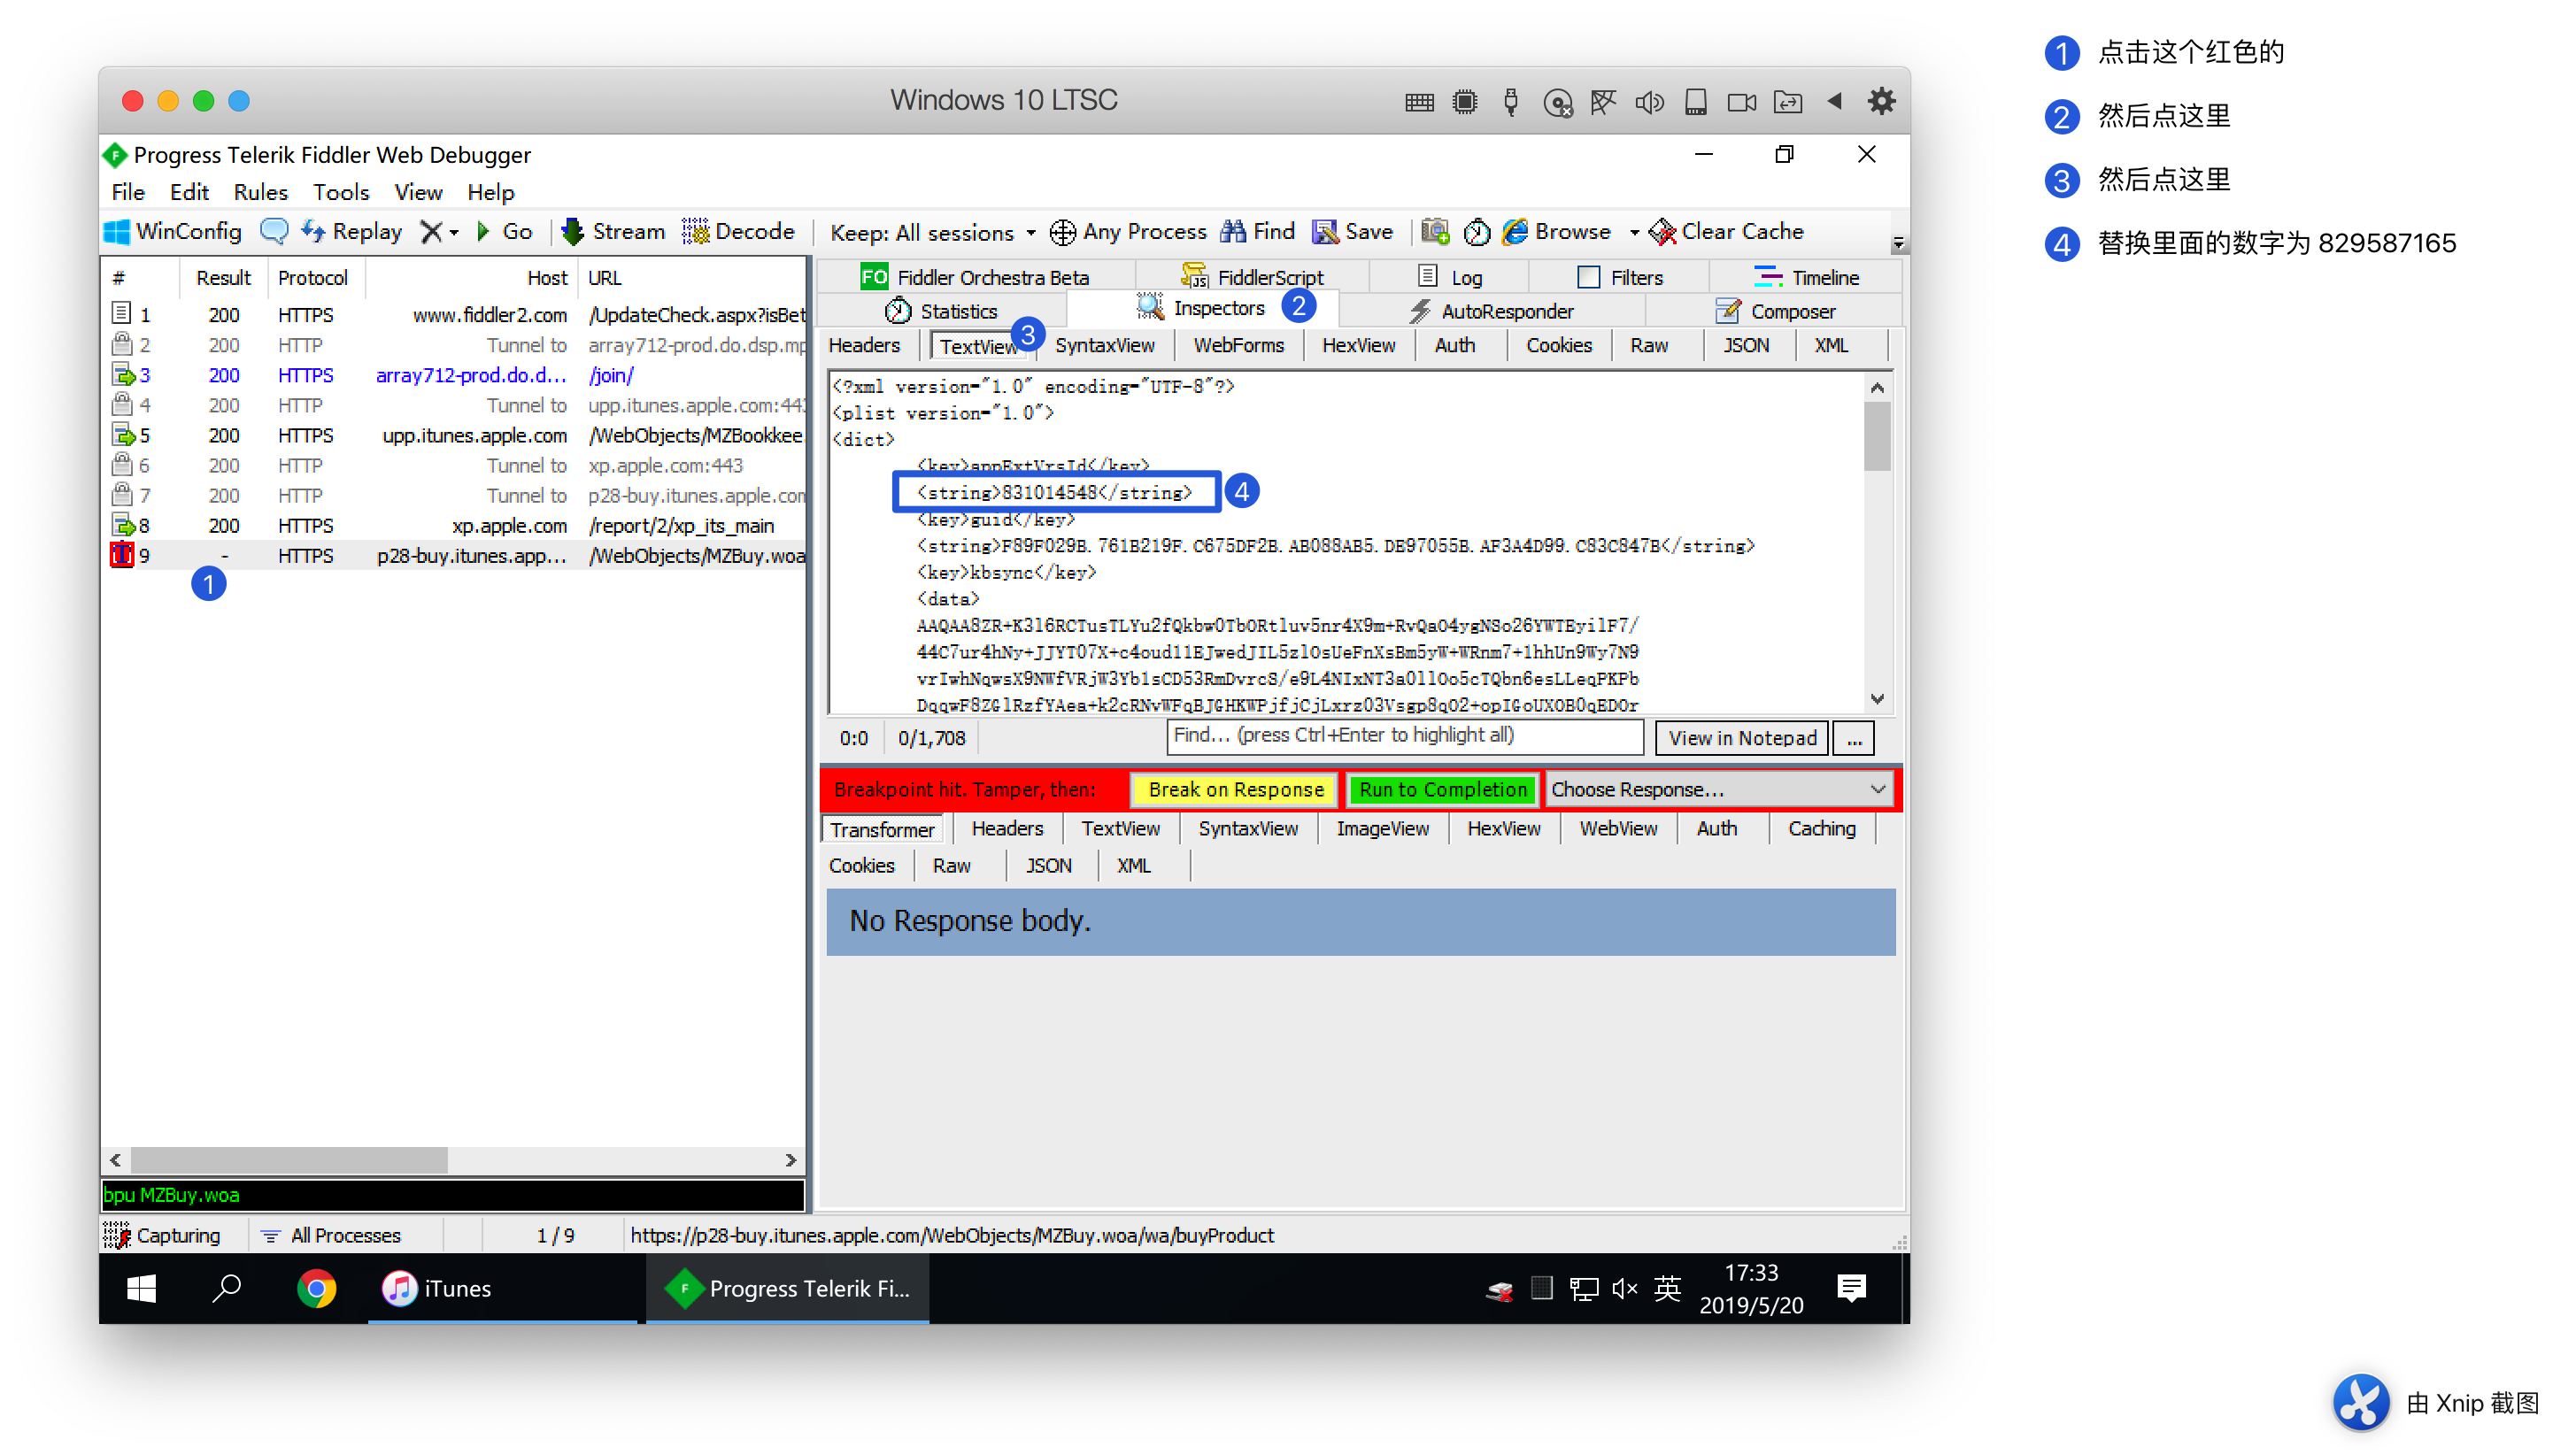This screenshot has width=2576, height=1455.
Task: Click the VM title bar volume icon
Action: pyautogui.click(x=1649, y=102)
